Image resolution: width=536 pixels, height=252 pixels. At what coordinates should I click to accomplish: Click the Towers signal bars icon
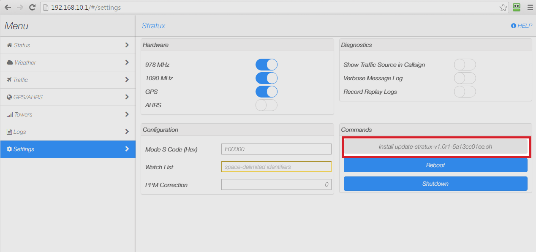(10, 114)
